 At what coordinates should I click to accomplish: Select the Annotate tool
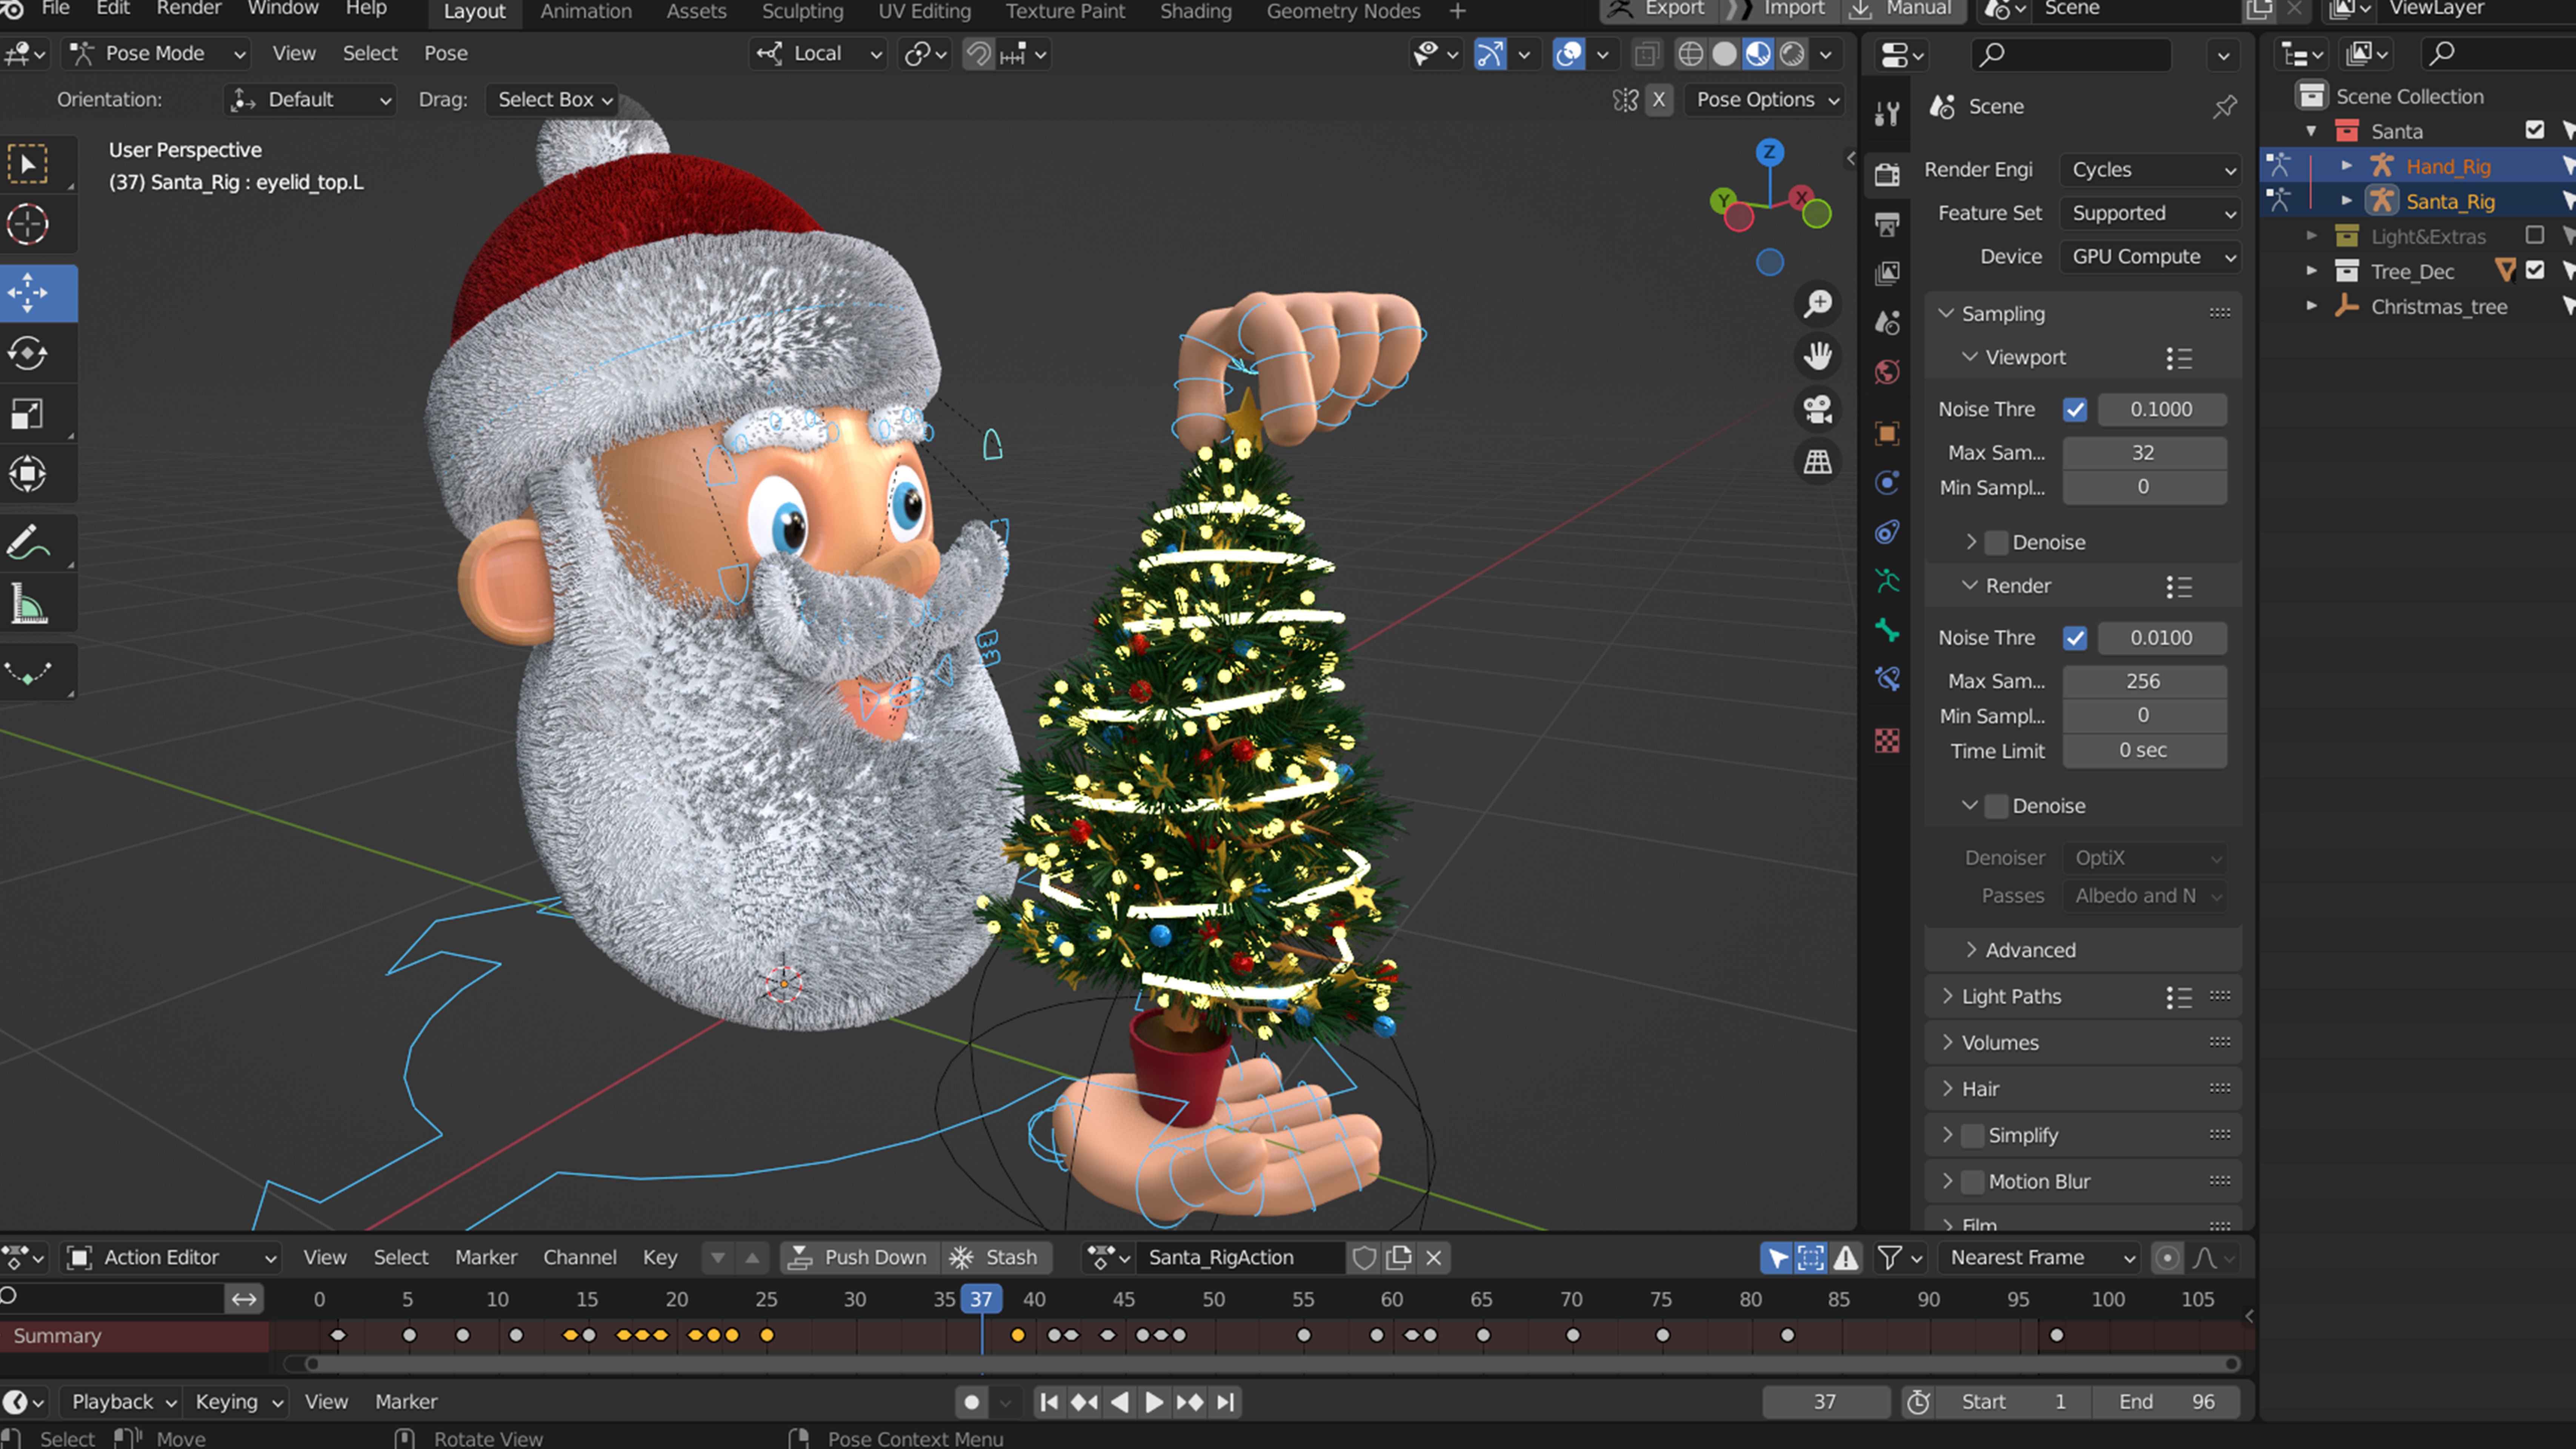[x=28, y=543]
